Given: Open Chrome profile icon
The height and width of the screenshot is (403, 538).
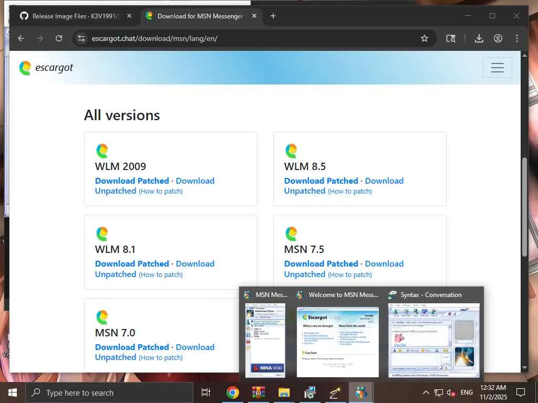Looking at the screenshot, I should tap(498, 38).
